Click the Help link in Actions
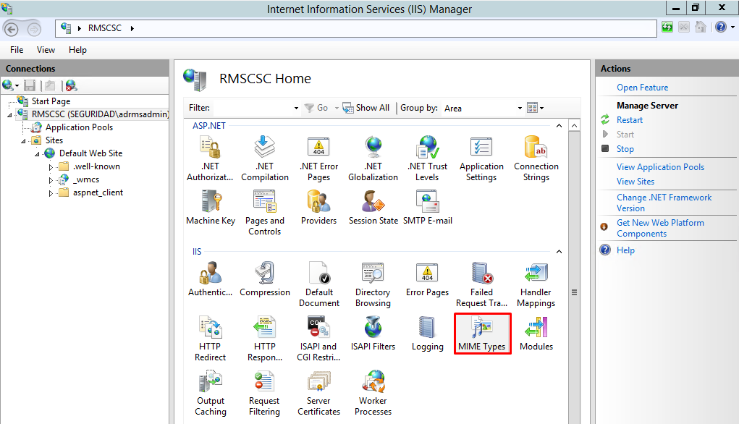The height and width of the screenshot is (424, 739). tap(625, 250)
